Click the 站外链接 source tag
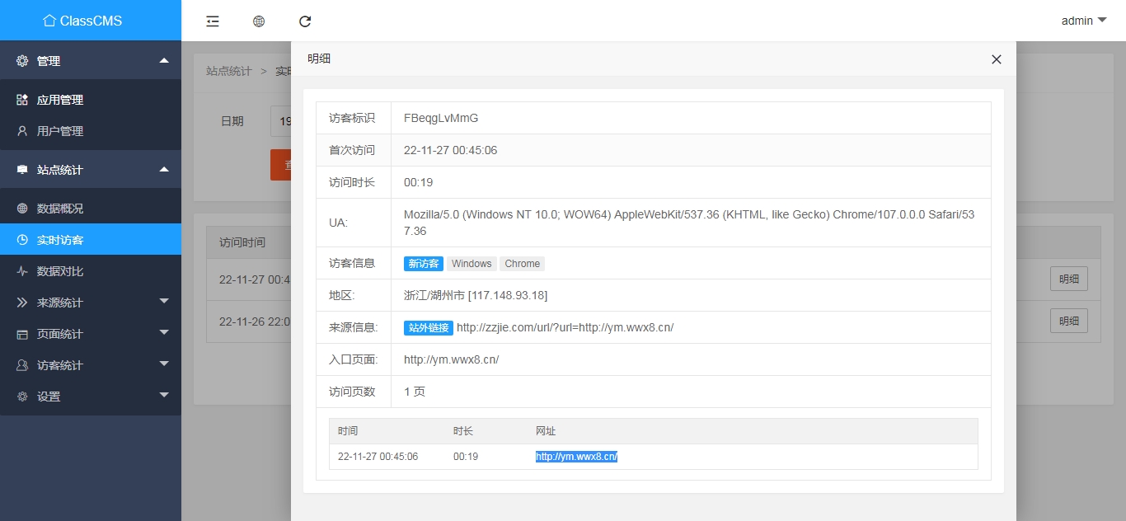1126x521 pixels. (428, 328)
